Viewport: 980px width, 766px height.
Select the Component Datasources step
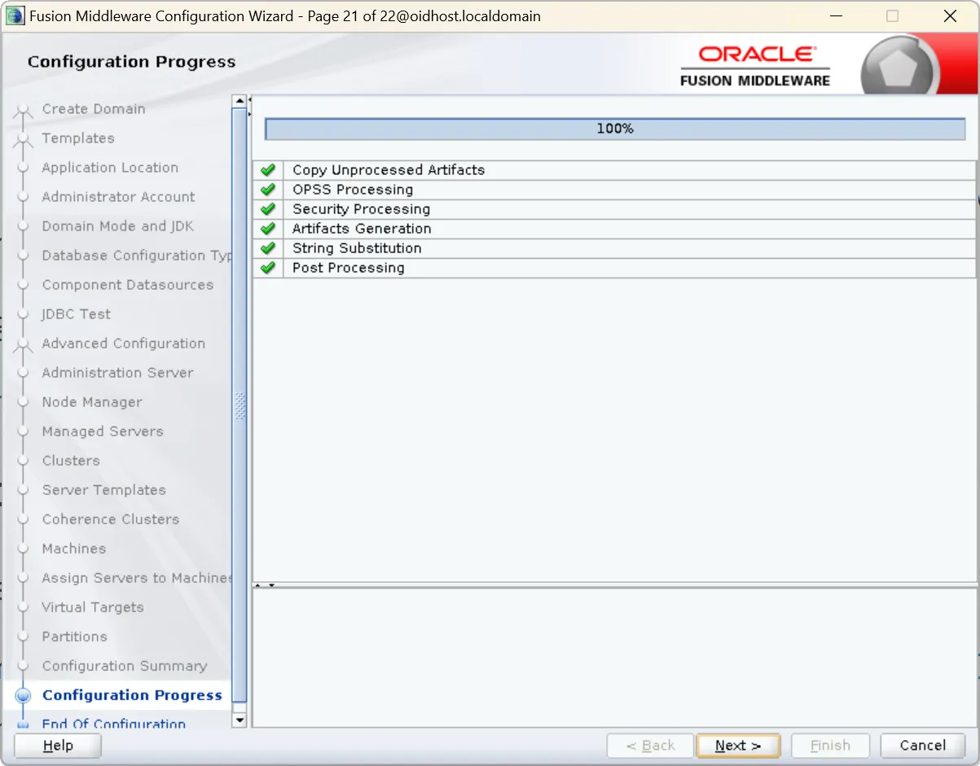pos(128,285)
